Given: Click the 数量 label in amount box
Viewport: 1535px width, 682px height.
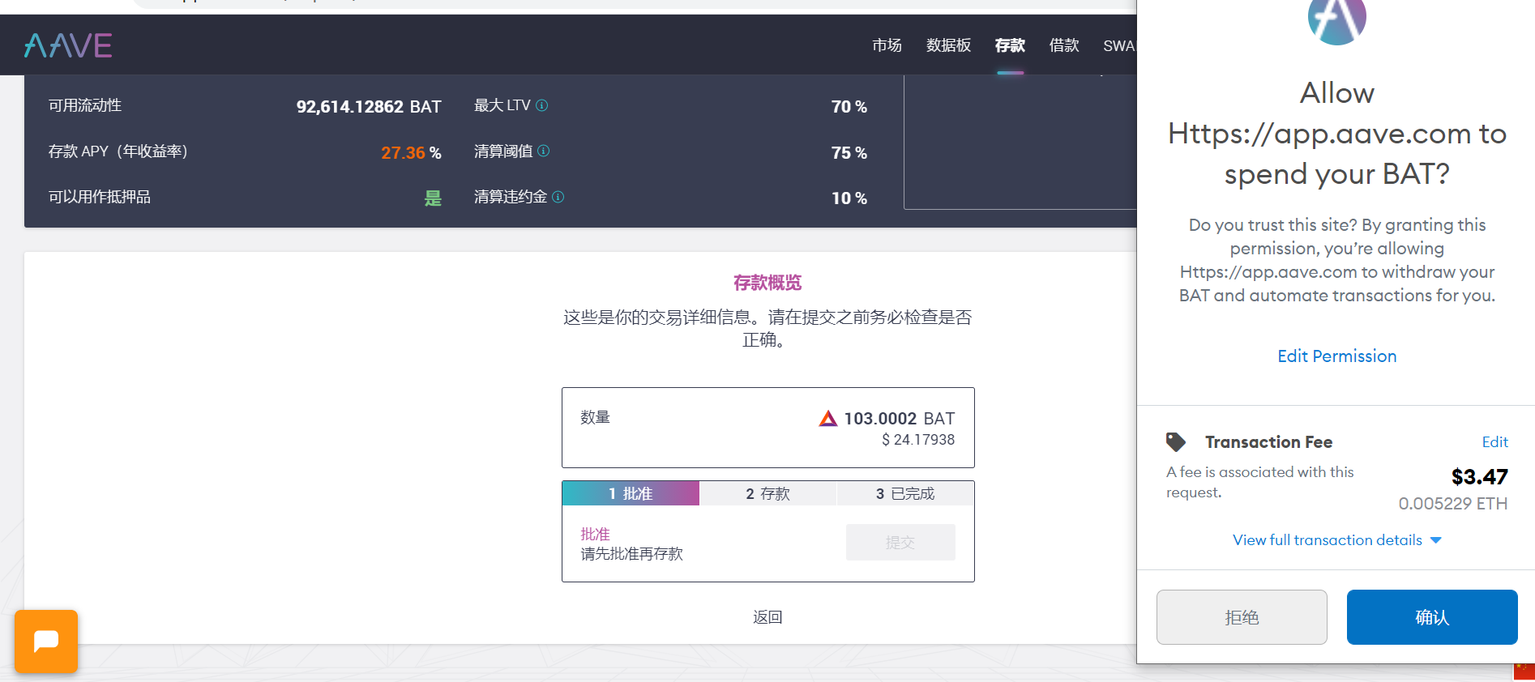Looking at the screenshot, I should (595, 417).
